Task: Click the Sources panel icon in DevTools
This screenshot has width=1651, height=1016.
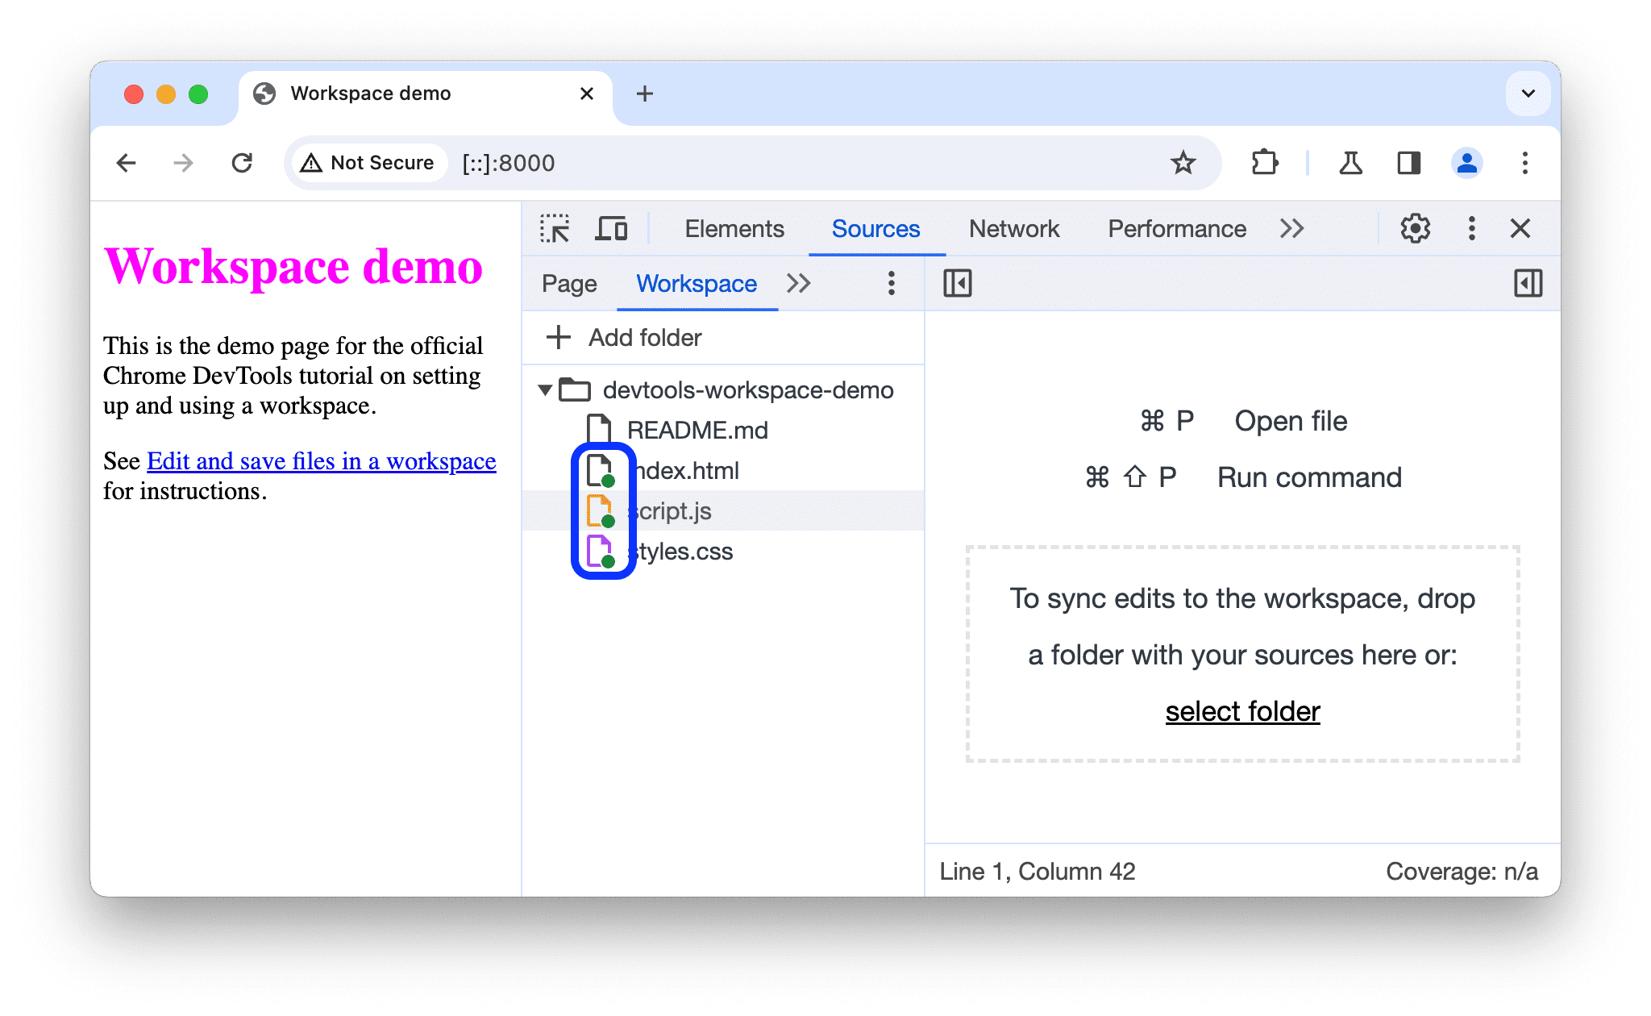Action: tap(875, 229)
